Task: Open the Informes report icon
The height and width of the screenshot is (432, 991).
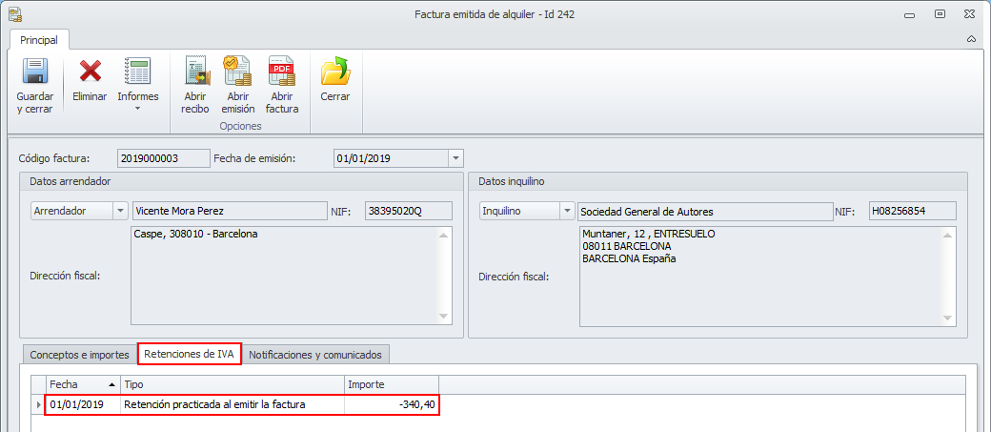Action: tap(138, 72)
